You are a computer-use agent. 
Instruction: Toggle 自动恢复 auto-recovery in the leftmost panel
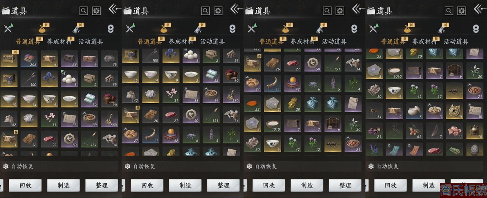click(x=18, y=166)
